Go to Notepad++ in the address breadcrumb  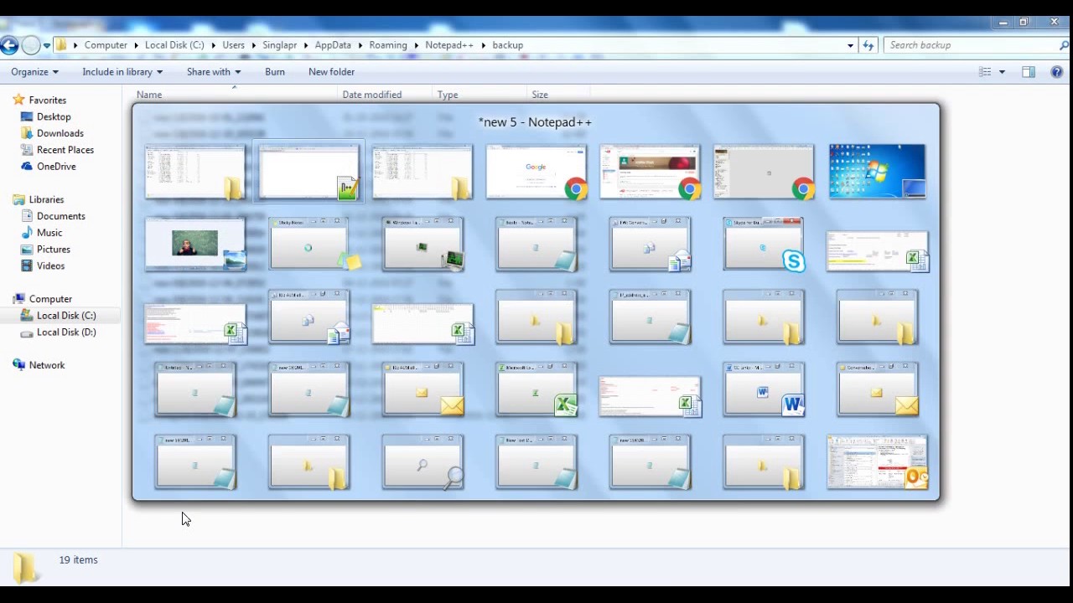(449, 45)
